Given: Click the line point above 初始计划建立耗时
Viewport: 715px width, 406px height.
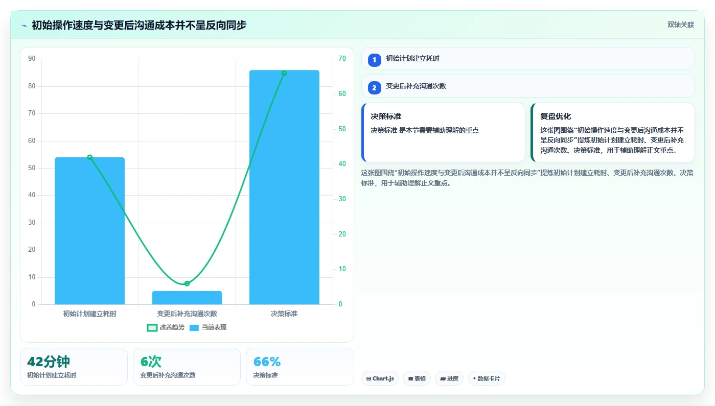Looking at the screenshot, I should pyautogui.click(x=90, y=157).
